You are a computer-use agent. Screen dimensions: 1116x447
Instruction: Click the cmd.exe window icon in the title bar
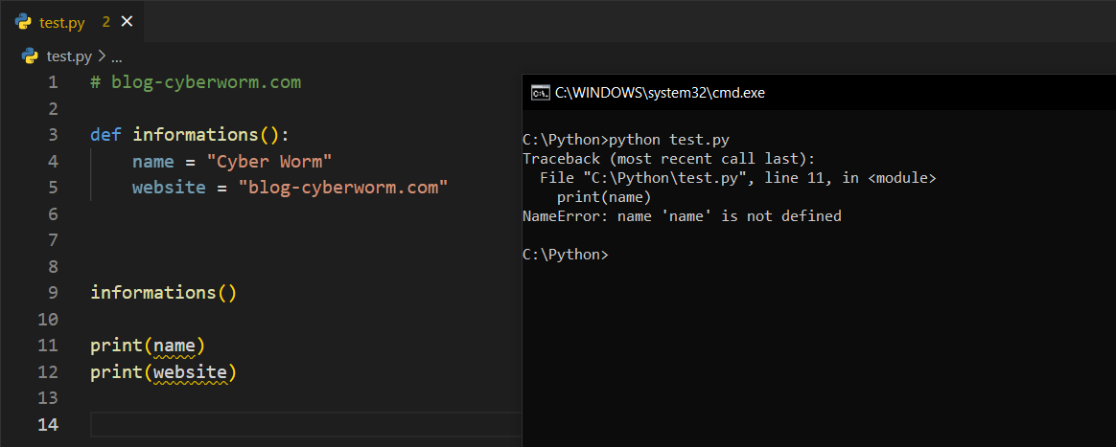tap(541, 93)
